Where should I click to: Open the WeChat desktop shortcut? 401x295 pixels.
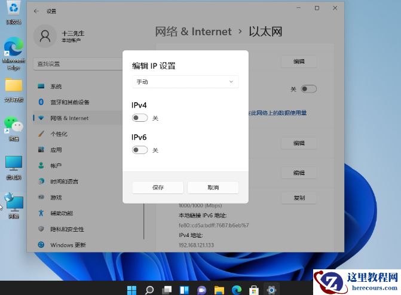coord(14,129)
